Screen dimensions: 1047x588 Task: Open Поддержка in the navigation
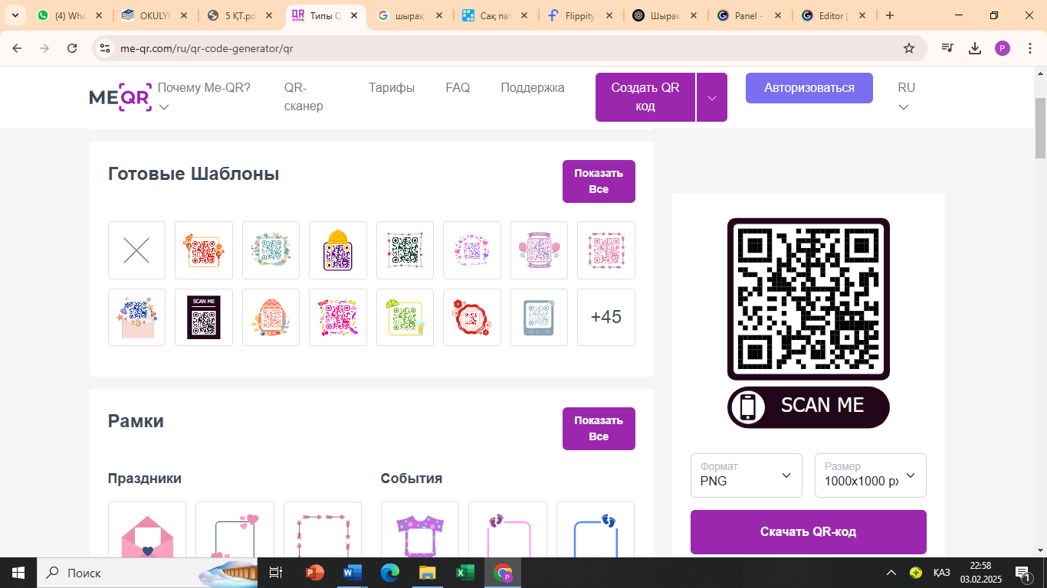pyautogui.click(x=533, y=88)
